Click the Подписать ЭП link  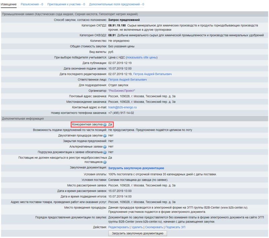coord(176,227)
